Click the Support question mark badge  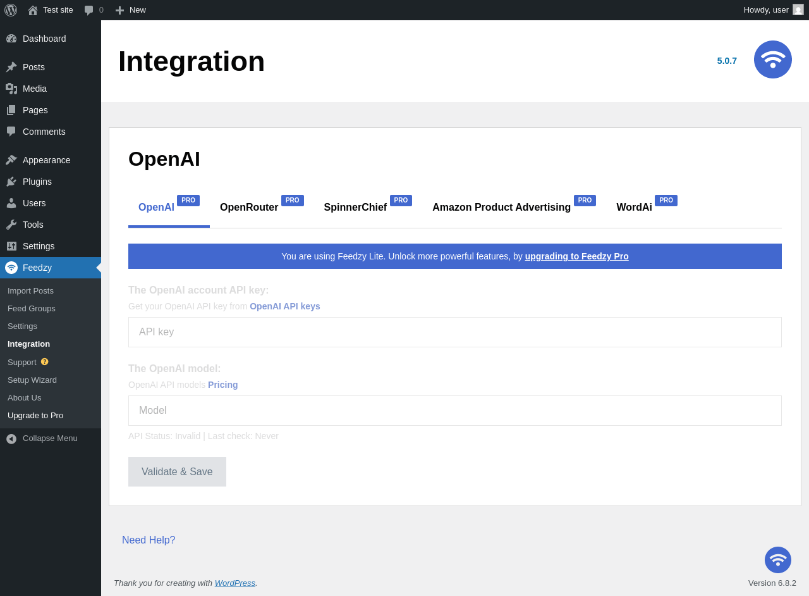[x=45, y=362]
